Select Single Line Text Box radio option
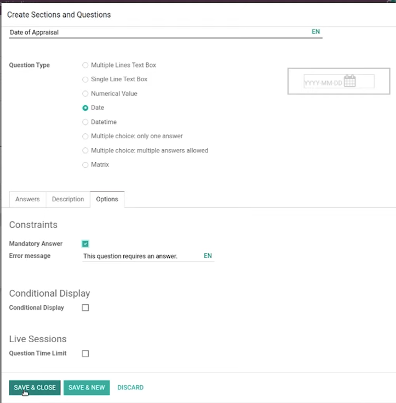The image size is (396, 403). (x=85, y=80)
